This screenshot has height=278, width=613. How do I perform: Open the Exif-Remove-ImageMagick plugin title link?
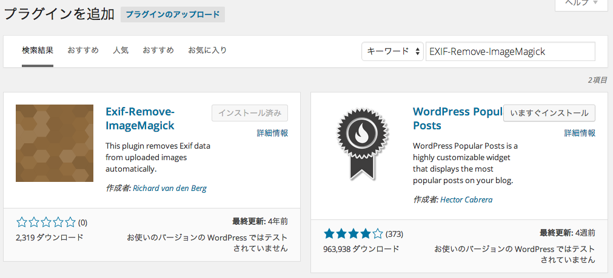[x=140, y=118]
